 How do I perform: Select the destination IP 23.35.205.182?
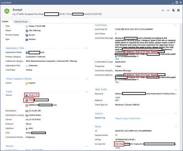[x=35, y=111]
